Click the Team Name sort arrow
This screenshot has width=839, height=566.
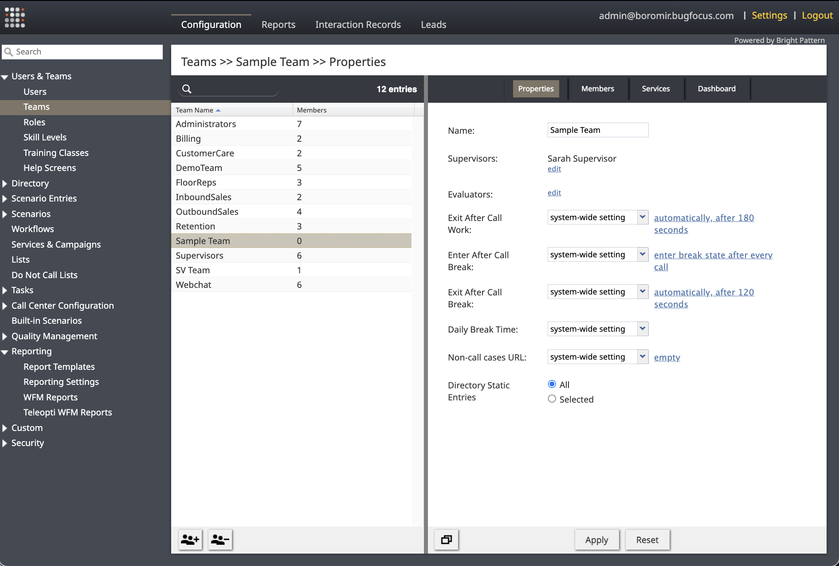[218, 110]
